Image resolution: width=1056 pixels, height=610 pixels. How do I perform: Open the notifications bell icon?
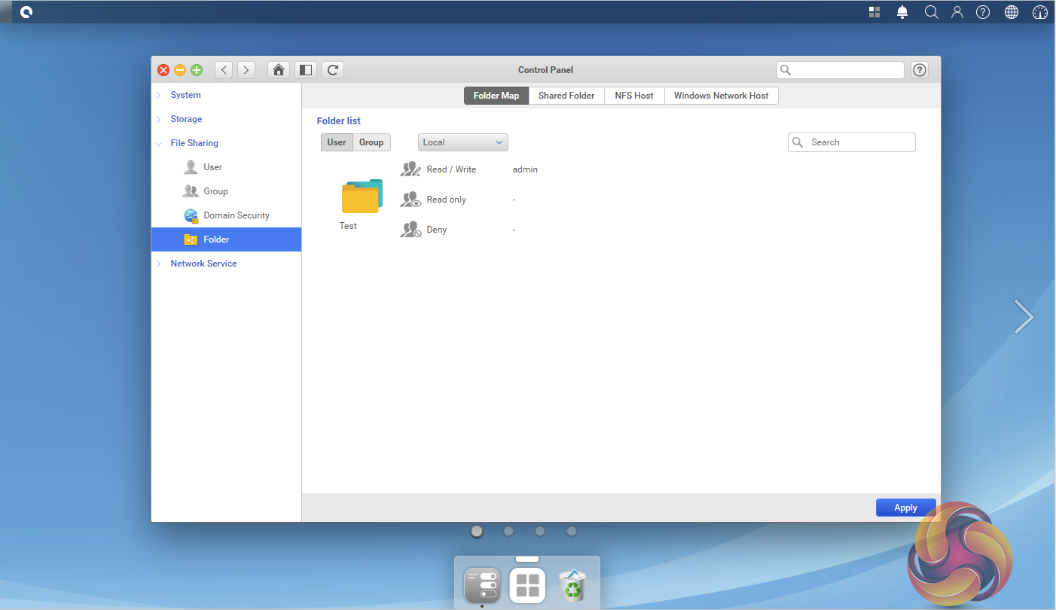(x=902, y=12)
